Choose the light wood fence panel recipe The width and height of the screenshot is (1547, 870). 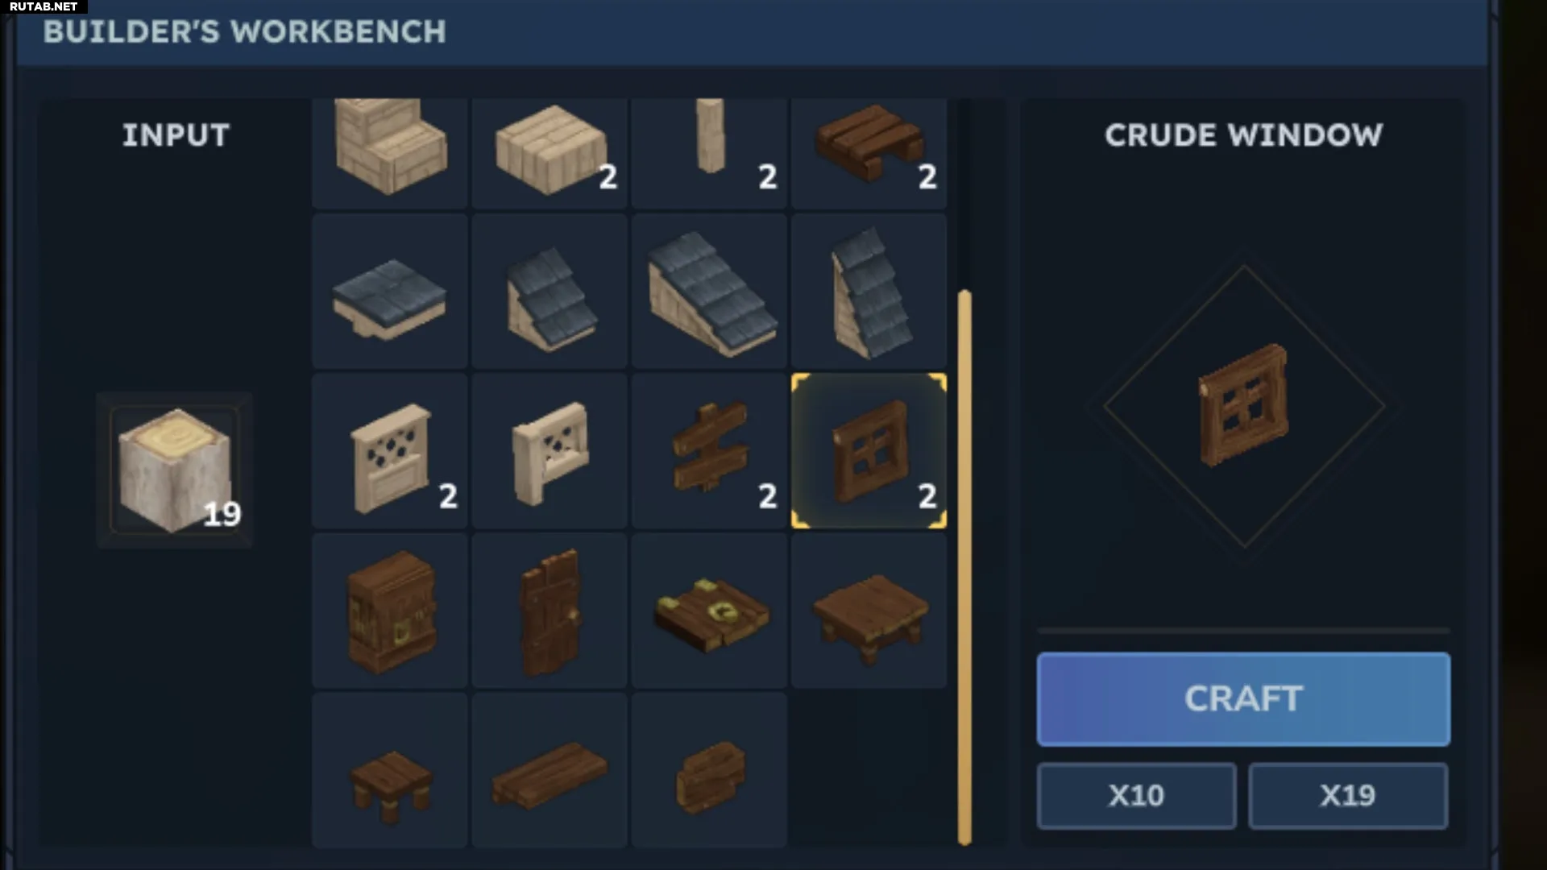pos(390,451)
